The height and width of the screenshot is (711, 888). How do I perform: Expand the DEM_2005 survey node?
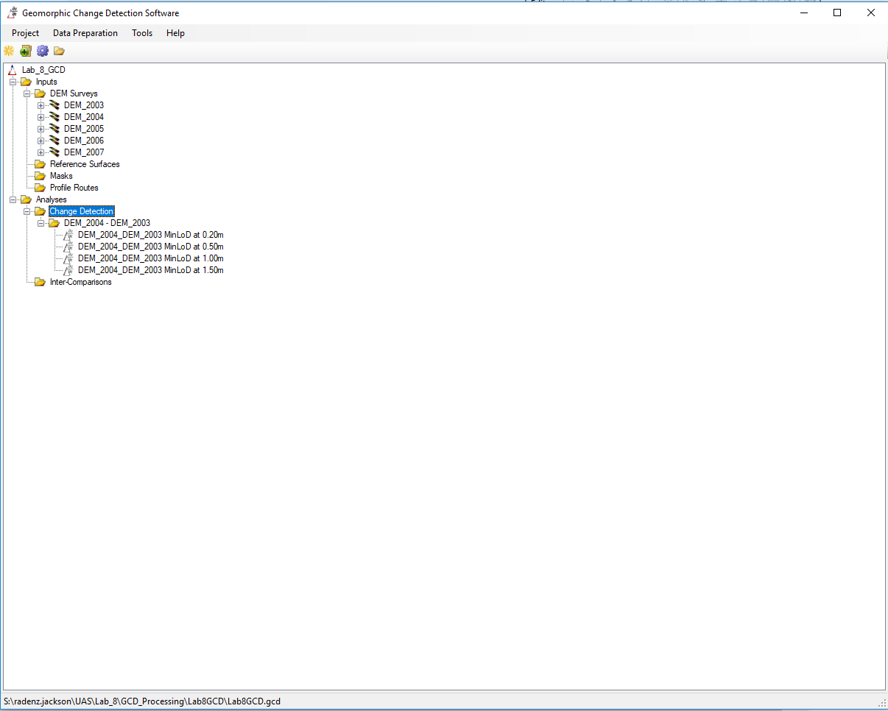40,129
